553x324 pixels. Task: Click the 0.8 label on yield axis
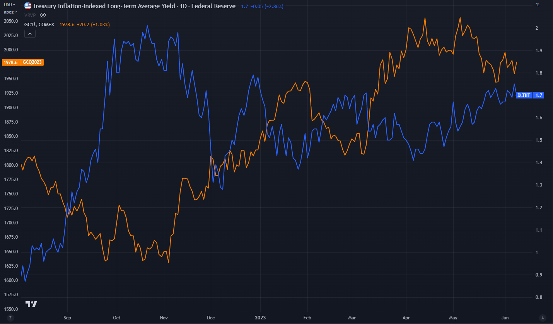click(x=538, y=297)
